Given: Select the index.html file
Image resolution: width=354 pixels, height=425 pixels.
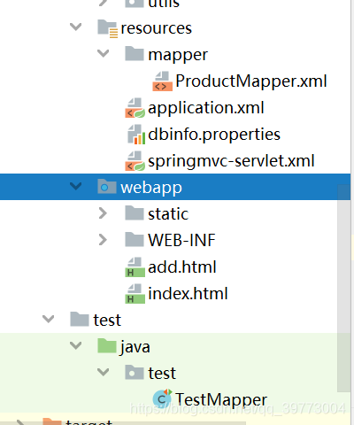Looking at the screenshot, I should (188, 294).
